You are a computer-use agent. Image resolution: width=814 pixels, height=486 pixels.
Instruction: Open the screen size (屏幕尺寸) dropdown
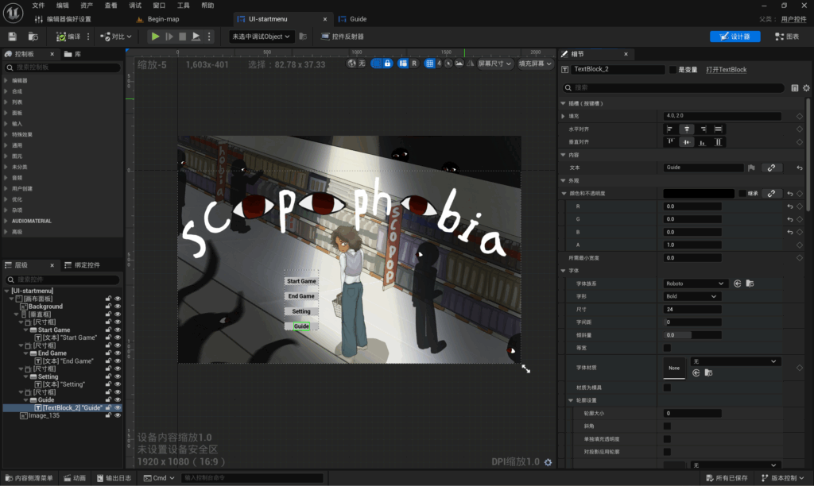point(494,64)
